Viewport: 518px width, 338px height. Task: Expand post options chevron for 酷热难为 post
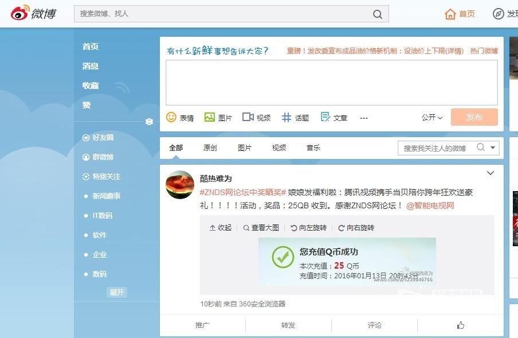[x=490, y=173]
